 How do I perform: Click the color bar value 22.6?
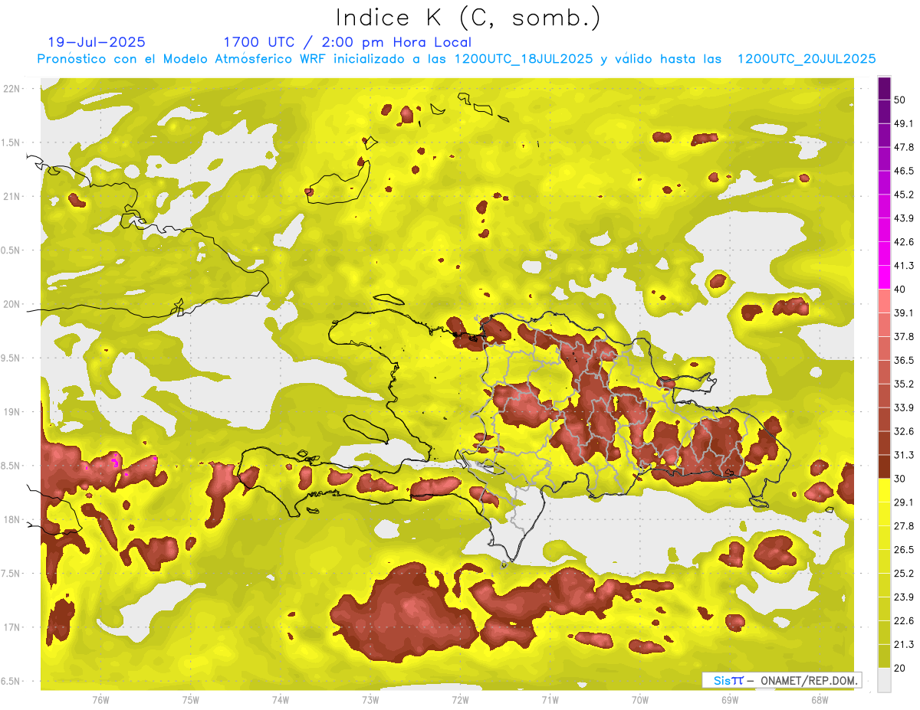coord(904,620)
